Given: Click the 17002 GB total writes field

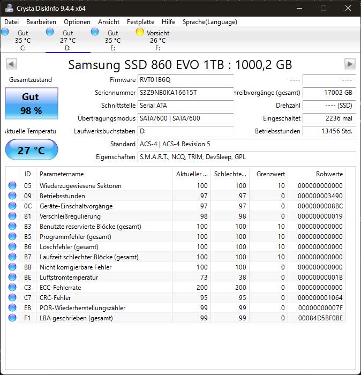Looking at the screenshot, I should coord(329,93).
